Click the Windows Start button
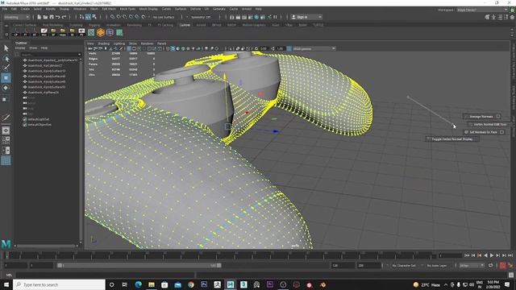 point(6,284)
